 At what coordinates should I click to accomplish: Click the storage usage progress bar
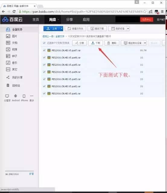[x=19, y=171]
